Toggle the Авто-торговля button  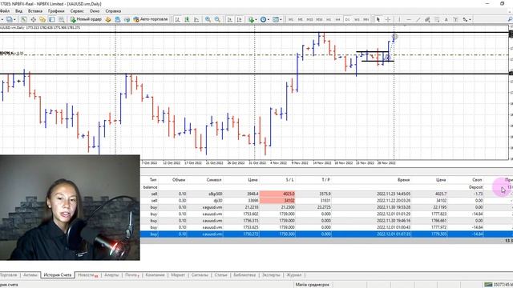tap(151, 19)
